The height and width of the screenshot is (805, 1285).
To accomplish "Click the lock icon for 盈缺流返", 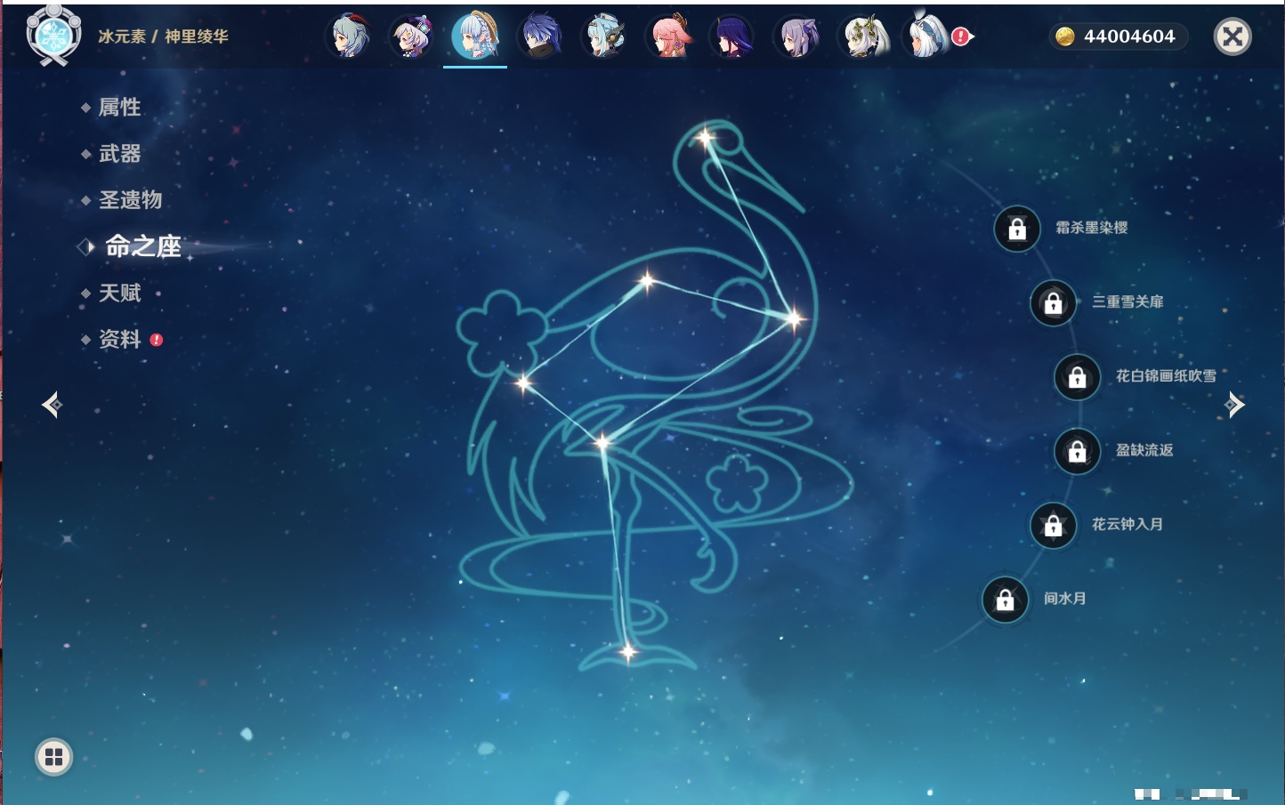I will (x=1077, y=452).
